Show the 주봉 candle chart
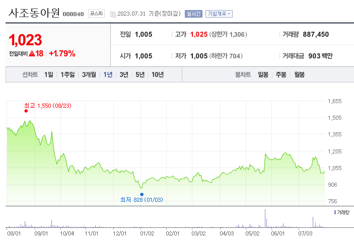 (x=281, y=74)
